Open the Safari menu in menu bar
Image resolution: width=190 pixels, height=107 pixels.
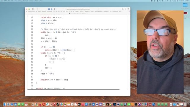click(x=5, y=1)
